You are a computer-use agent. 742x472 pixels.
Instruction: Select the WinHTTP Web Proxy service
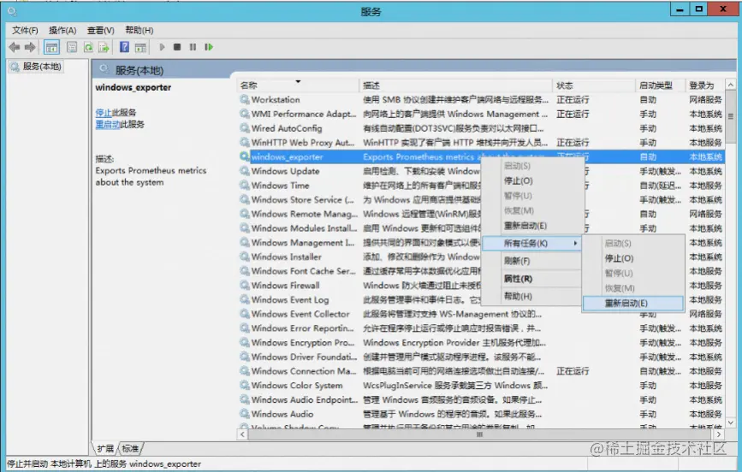pos(480,142)
